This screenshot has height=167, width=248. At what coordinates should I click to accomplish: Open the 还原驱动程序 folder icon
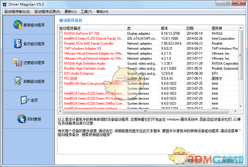17,62
